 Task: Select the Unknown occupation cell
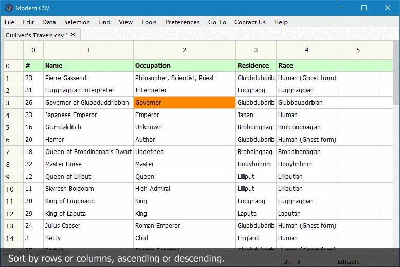(x=185, y=127)
